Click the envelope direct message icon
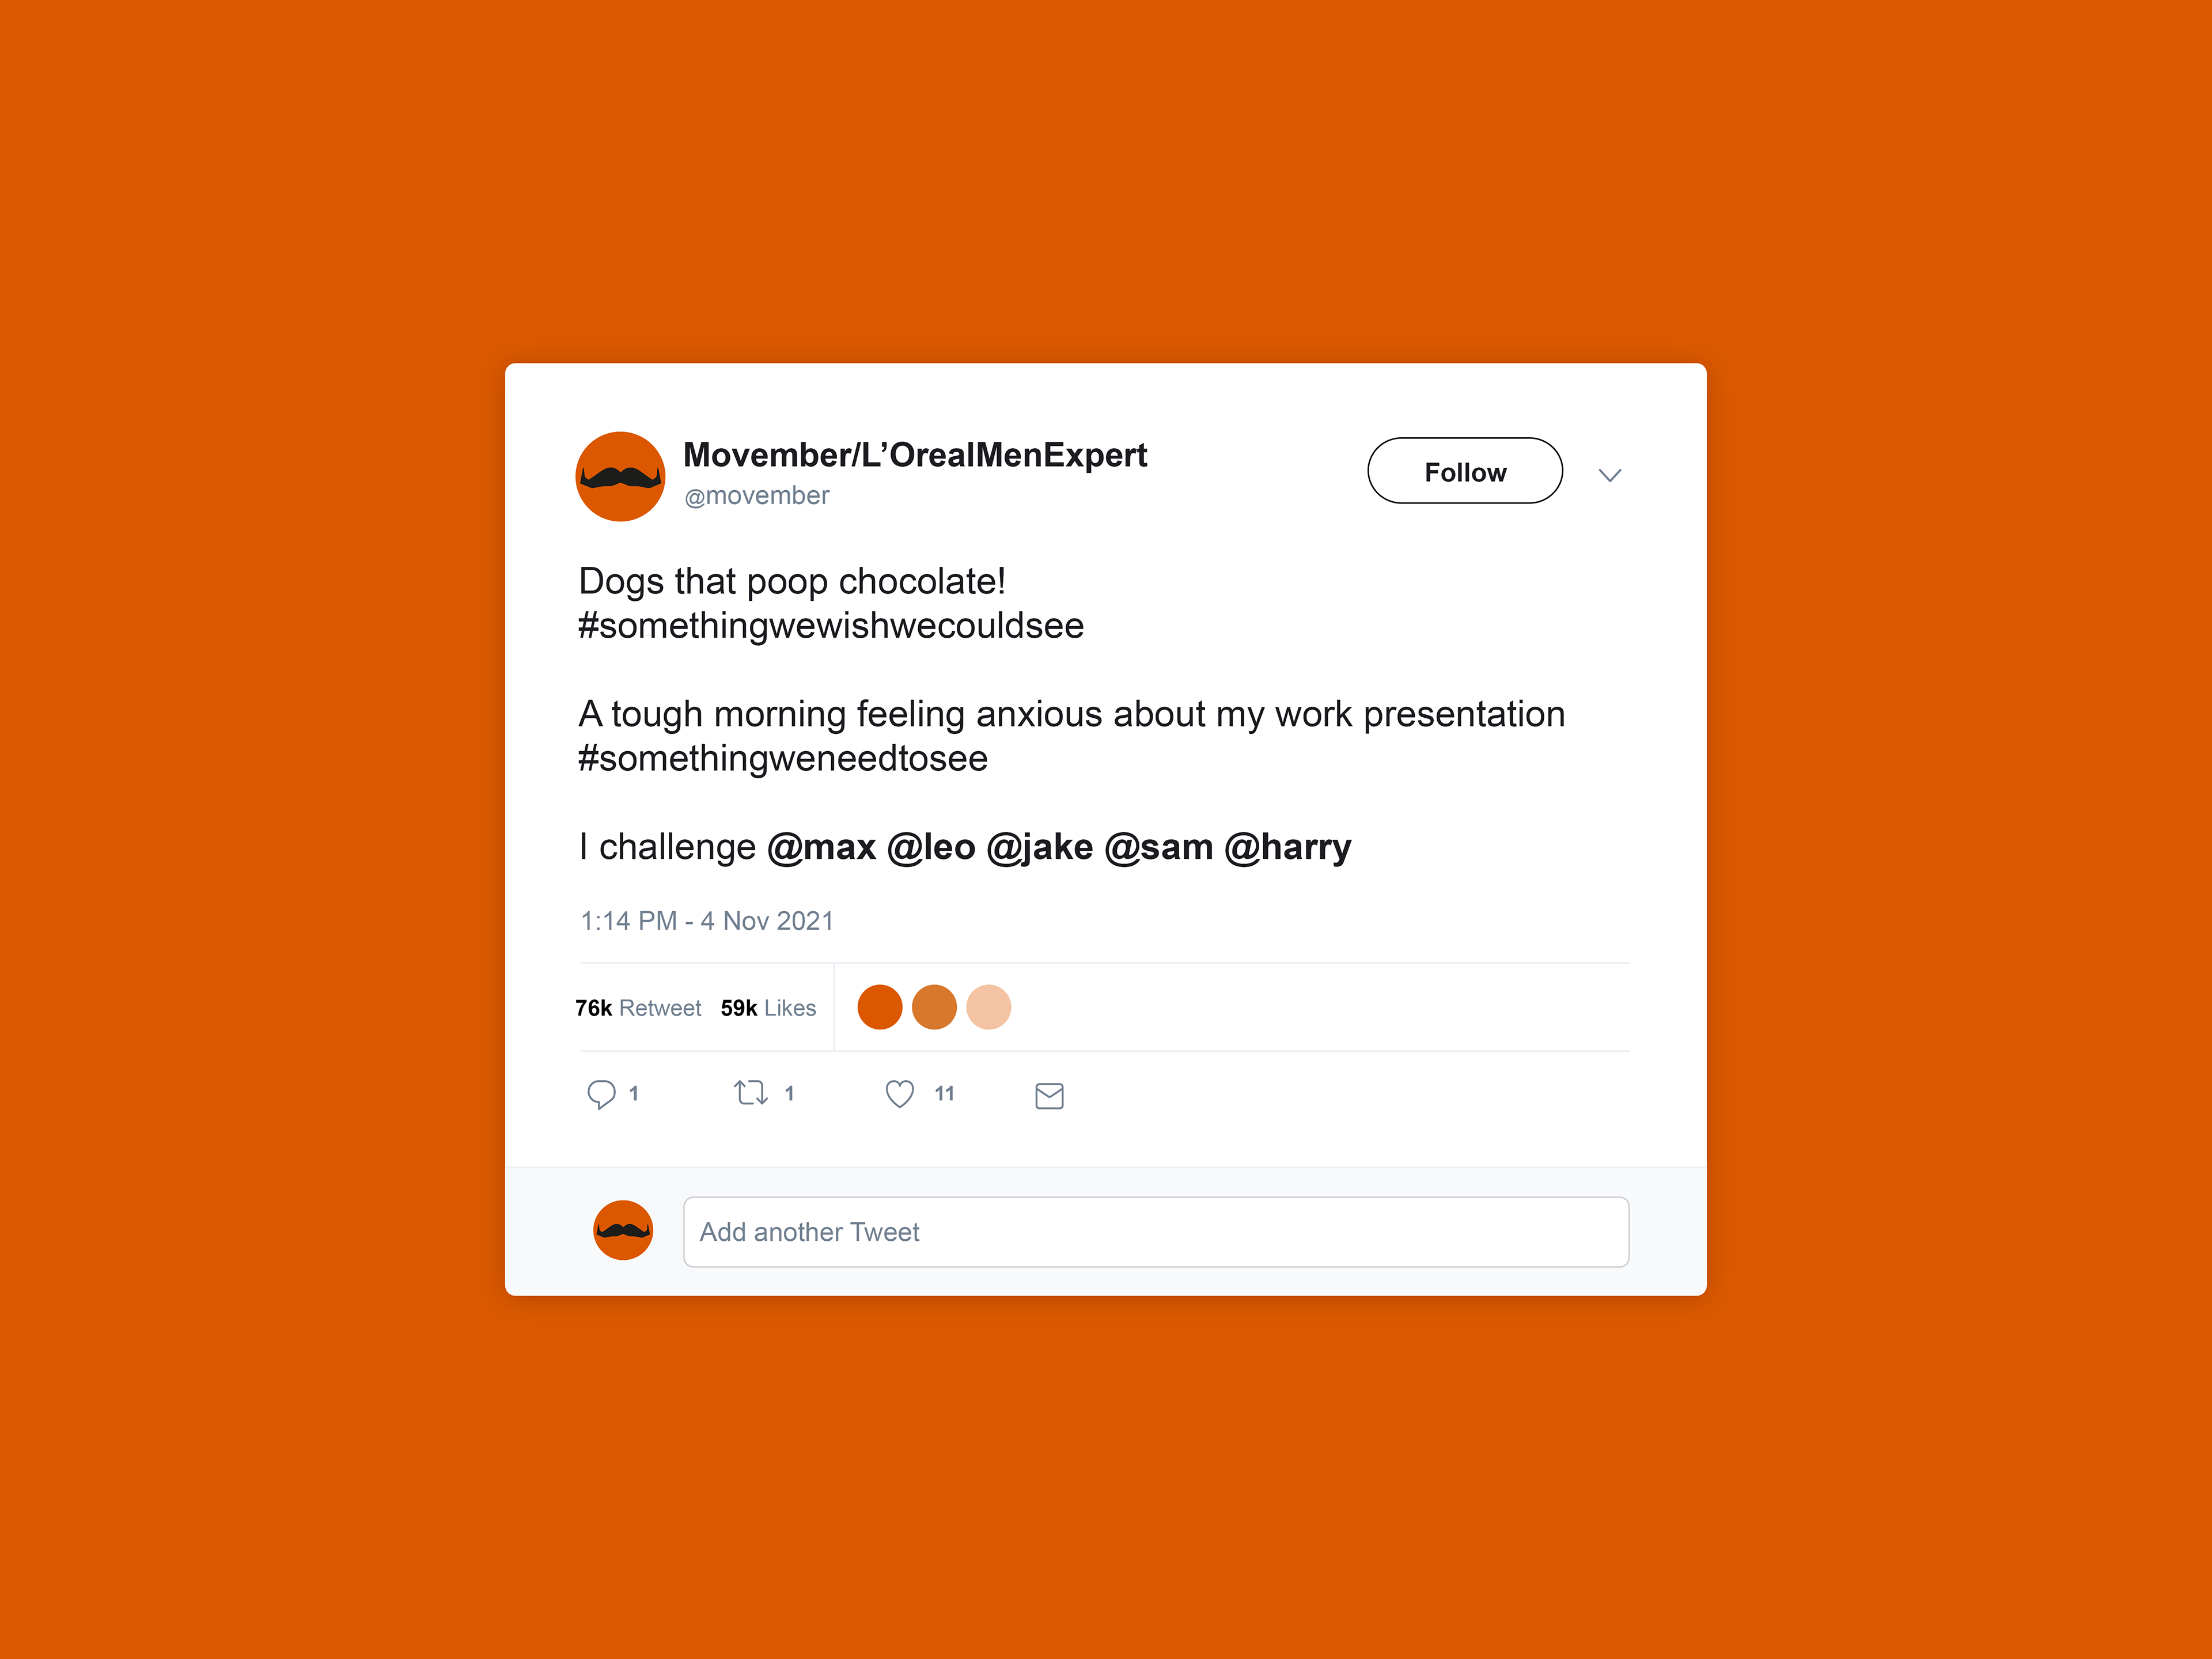Viewport: 2212px width, 1659px height. (x=1049, y=1096)
